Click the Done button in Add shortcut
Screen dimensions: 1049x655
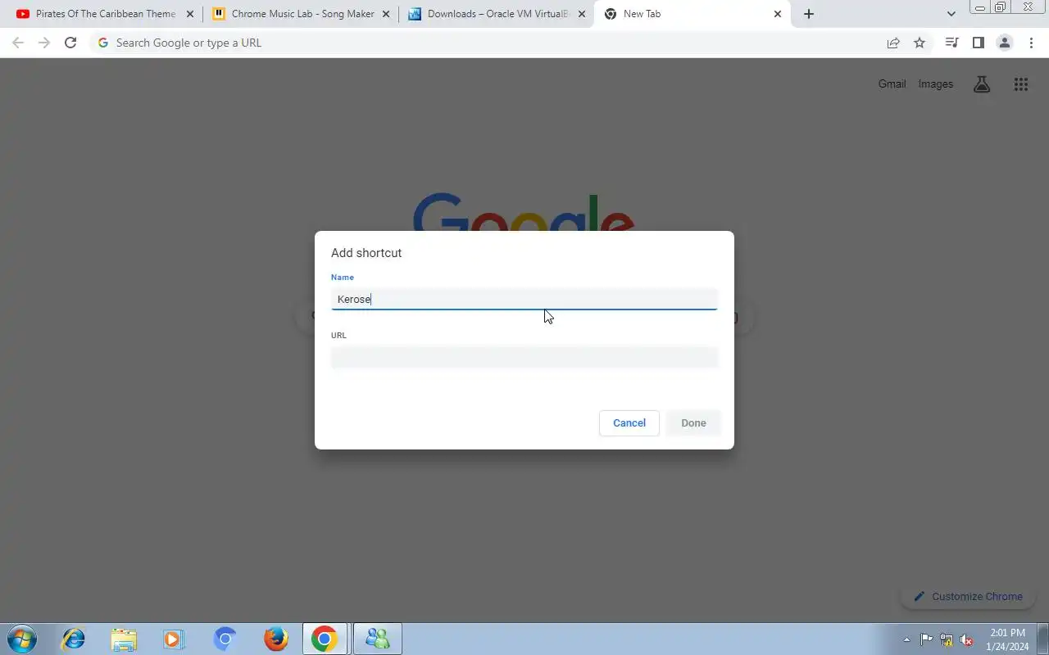pos(693,423)
